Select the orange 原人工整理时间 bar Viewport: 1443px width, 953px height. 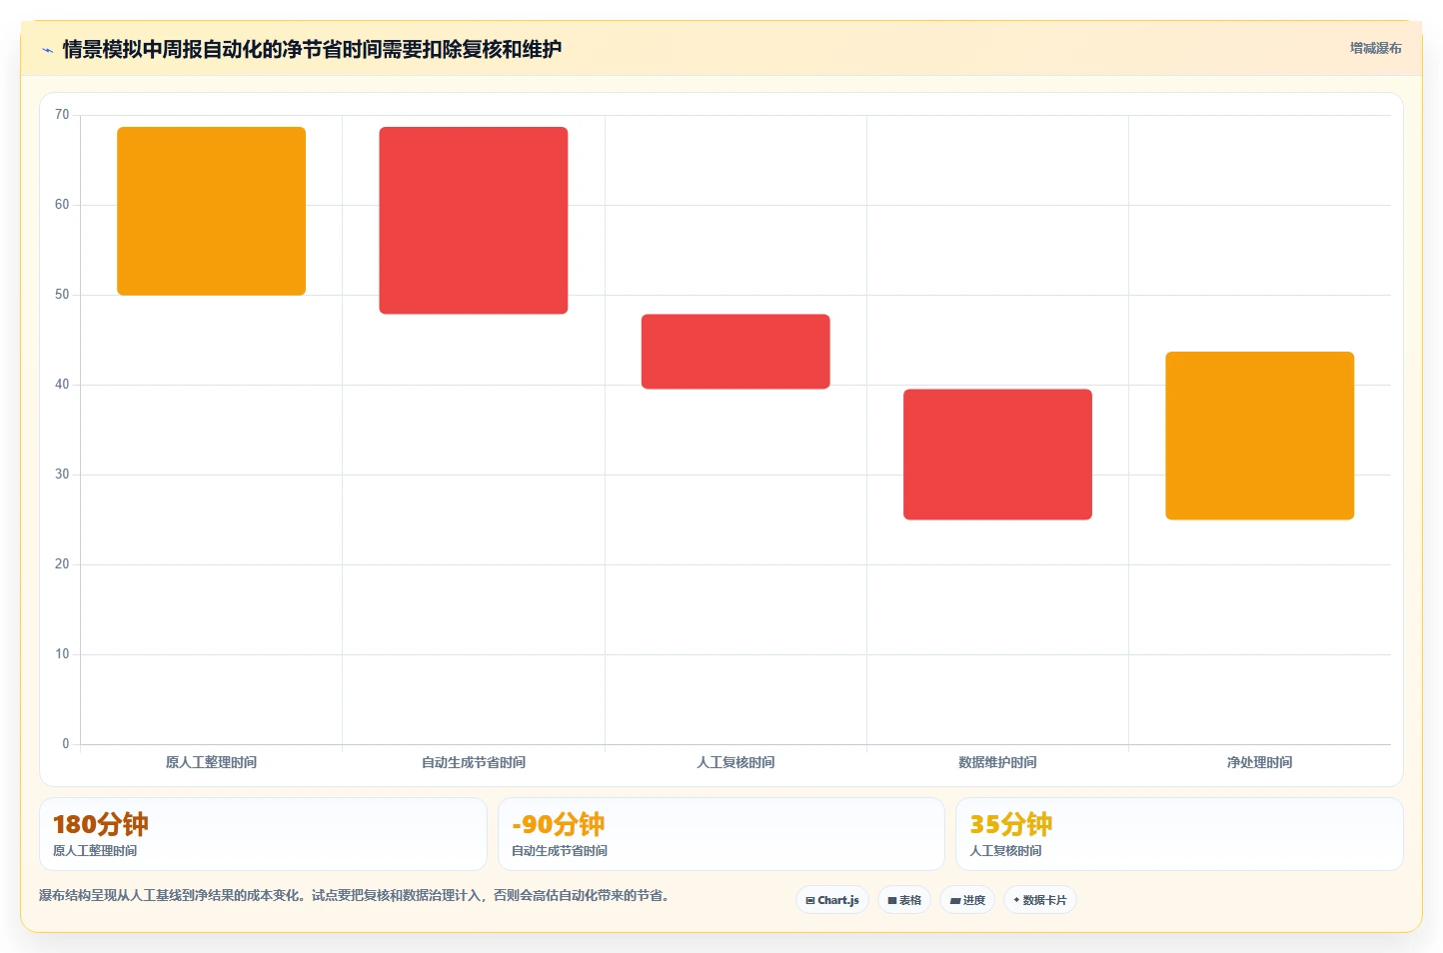211,211
